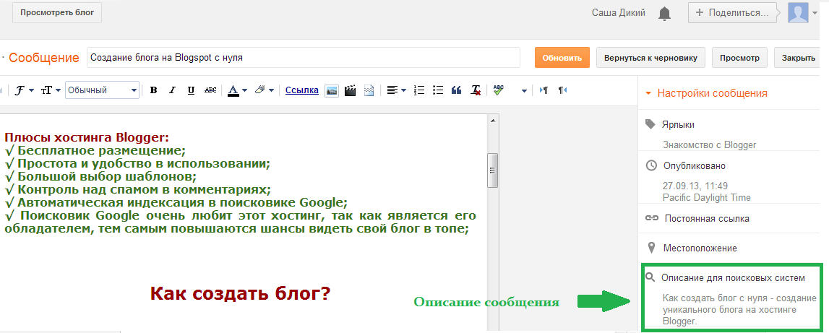
Task: Click the Pacific Daylight Time text
Action: [x=706, y=198]
